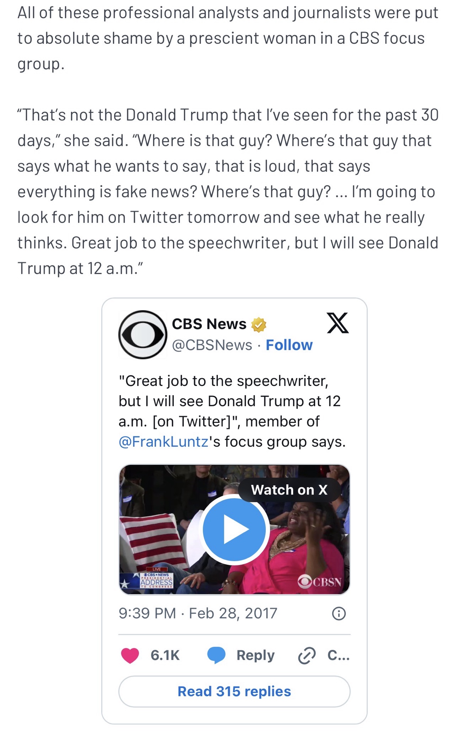Click the truncated "C..." copy link label
Screen dimensions: 469x731
(338, 655)
